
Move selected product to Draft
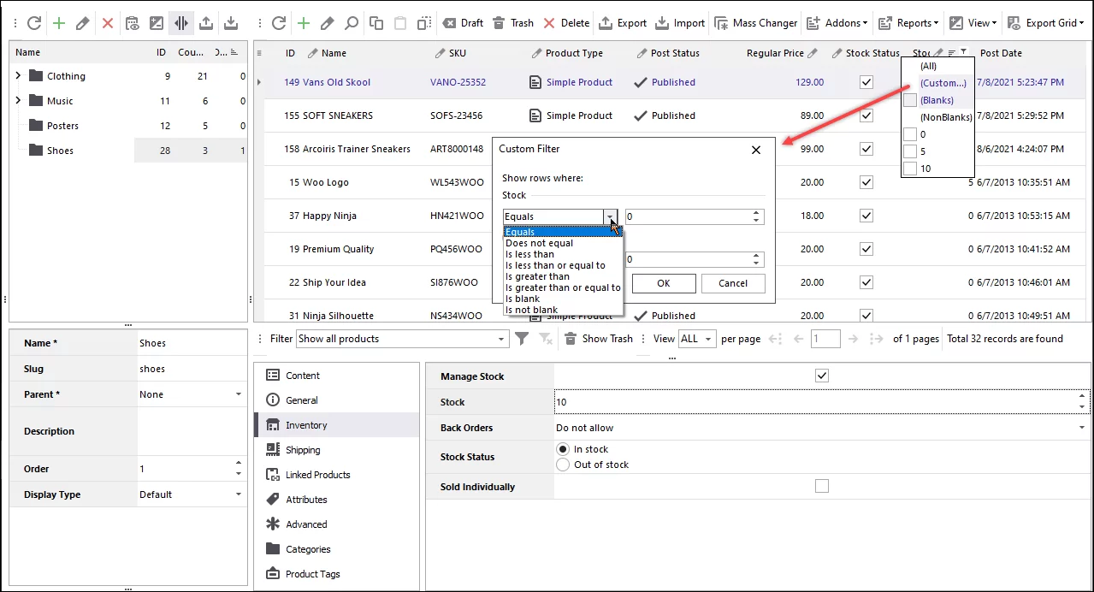coord(462,22)
